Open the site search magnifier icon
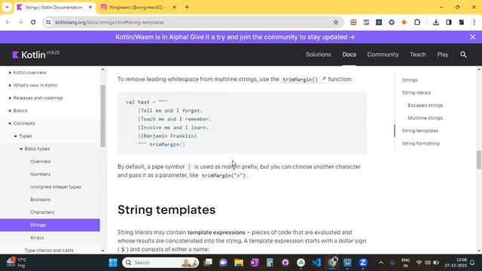This screenshot has height=271, width=482. click(463, 55)
